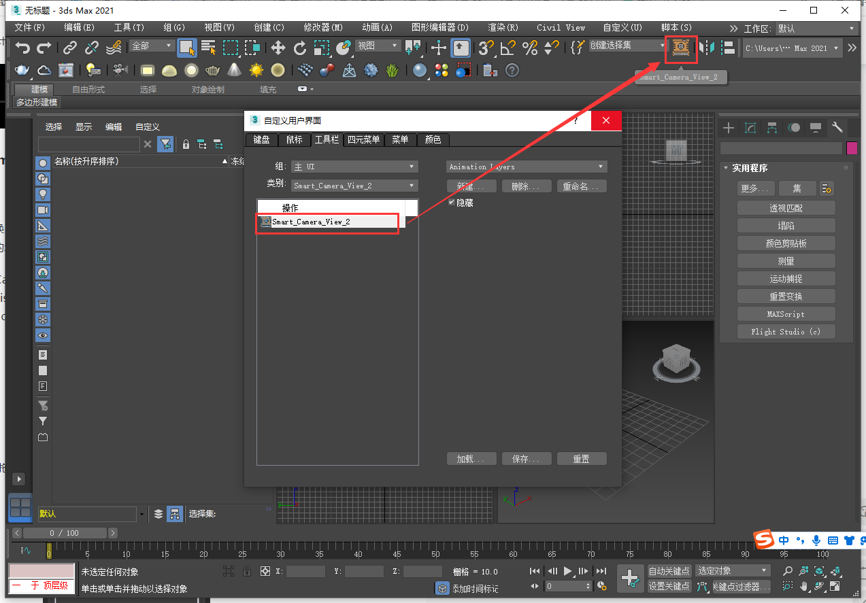This screenshot has height=603, width=866.
Task: Toggle the Angle Snap icon
Action: point(507,48)
